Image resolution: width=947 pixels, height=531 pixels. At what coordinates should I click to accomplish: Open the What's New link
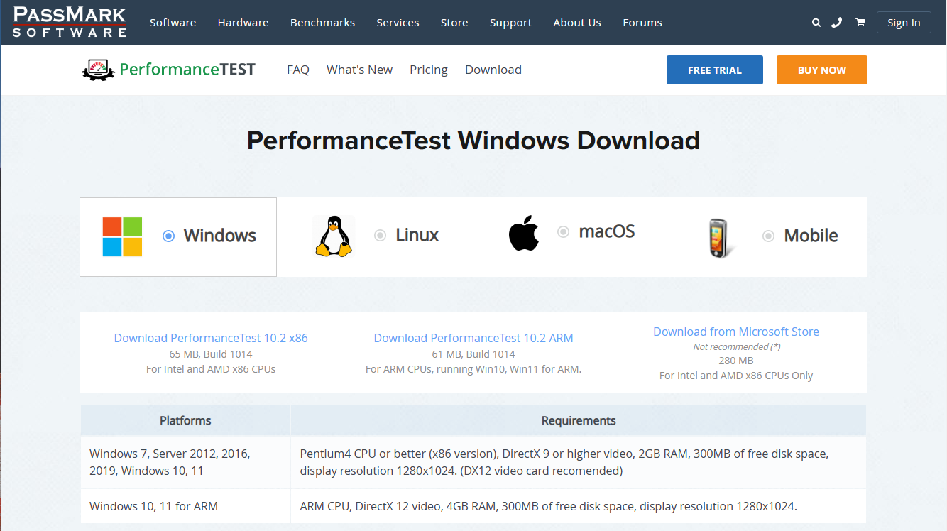click(359, 70)
